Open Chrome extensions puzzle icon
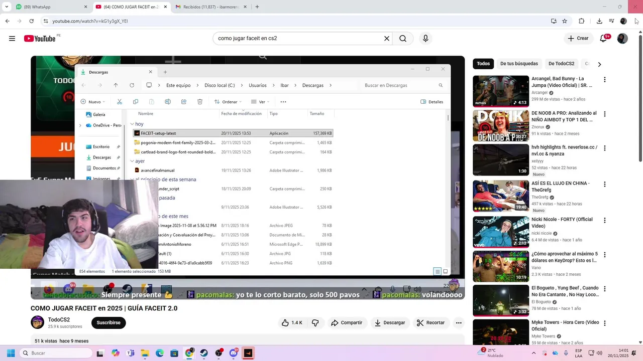The width and height of the screenshot is (643, 361). [x=581, y=21]
